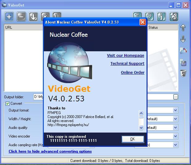Click the output folder browse button
Image resolution: width=191 pixels, height=165 pixels.
[x=176, y=97]
